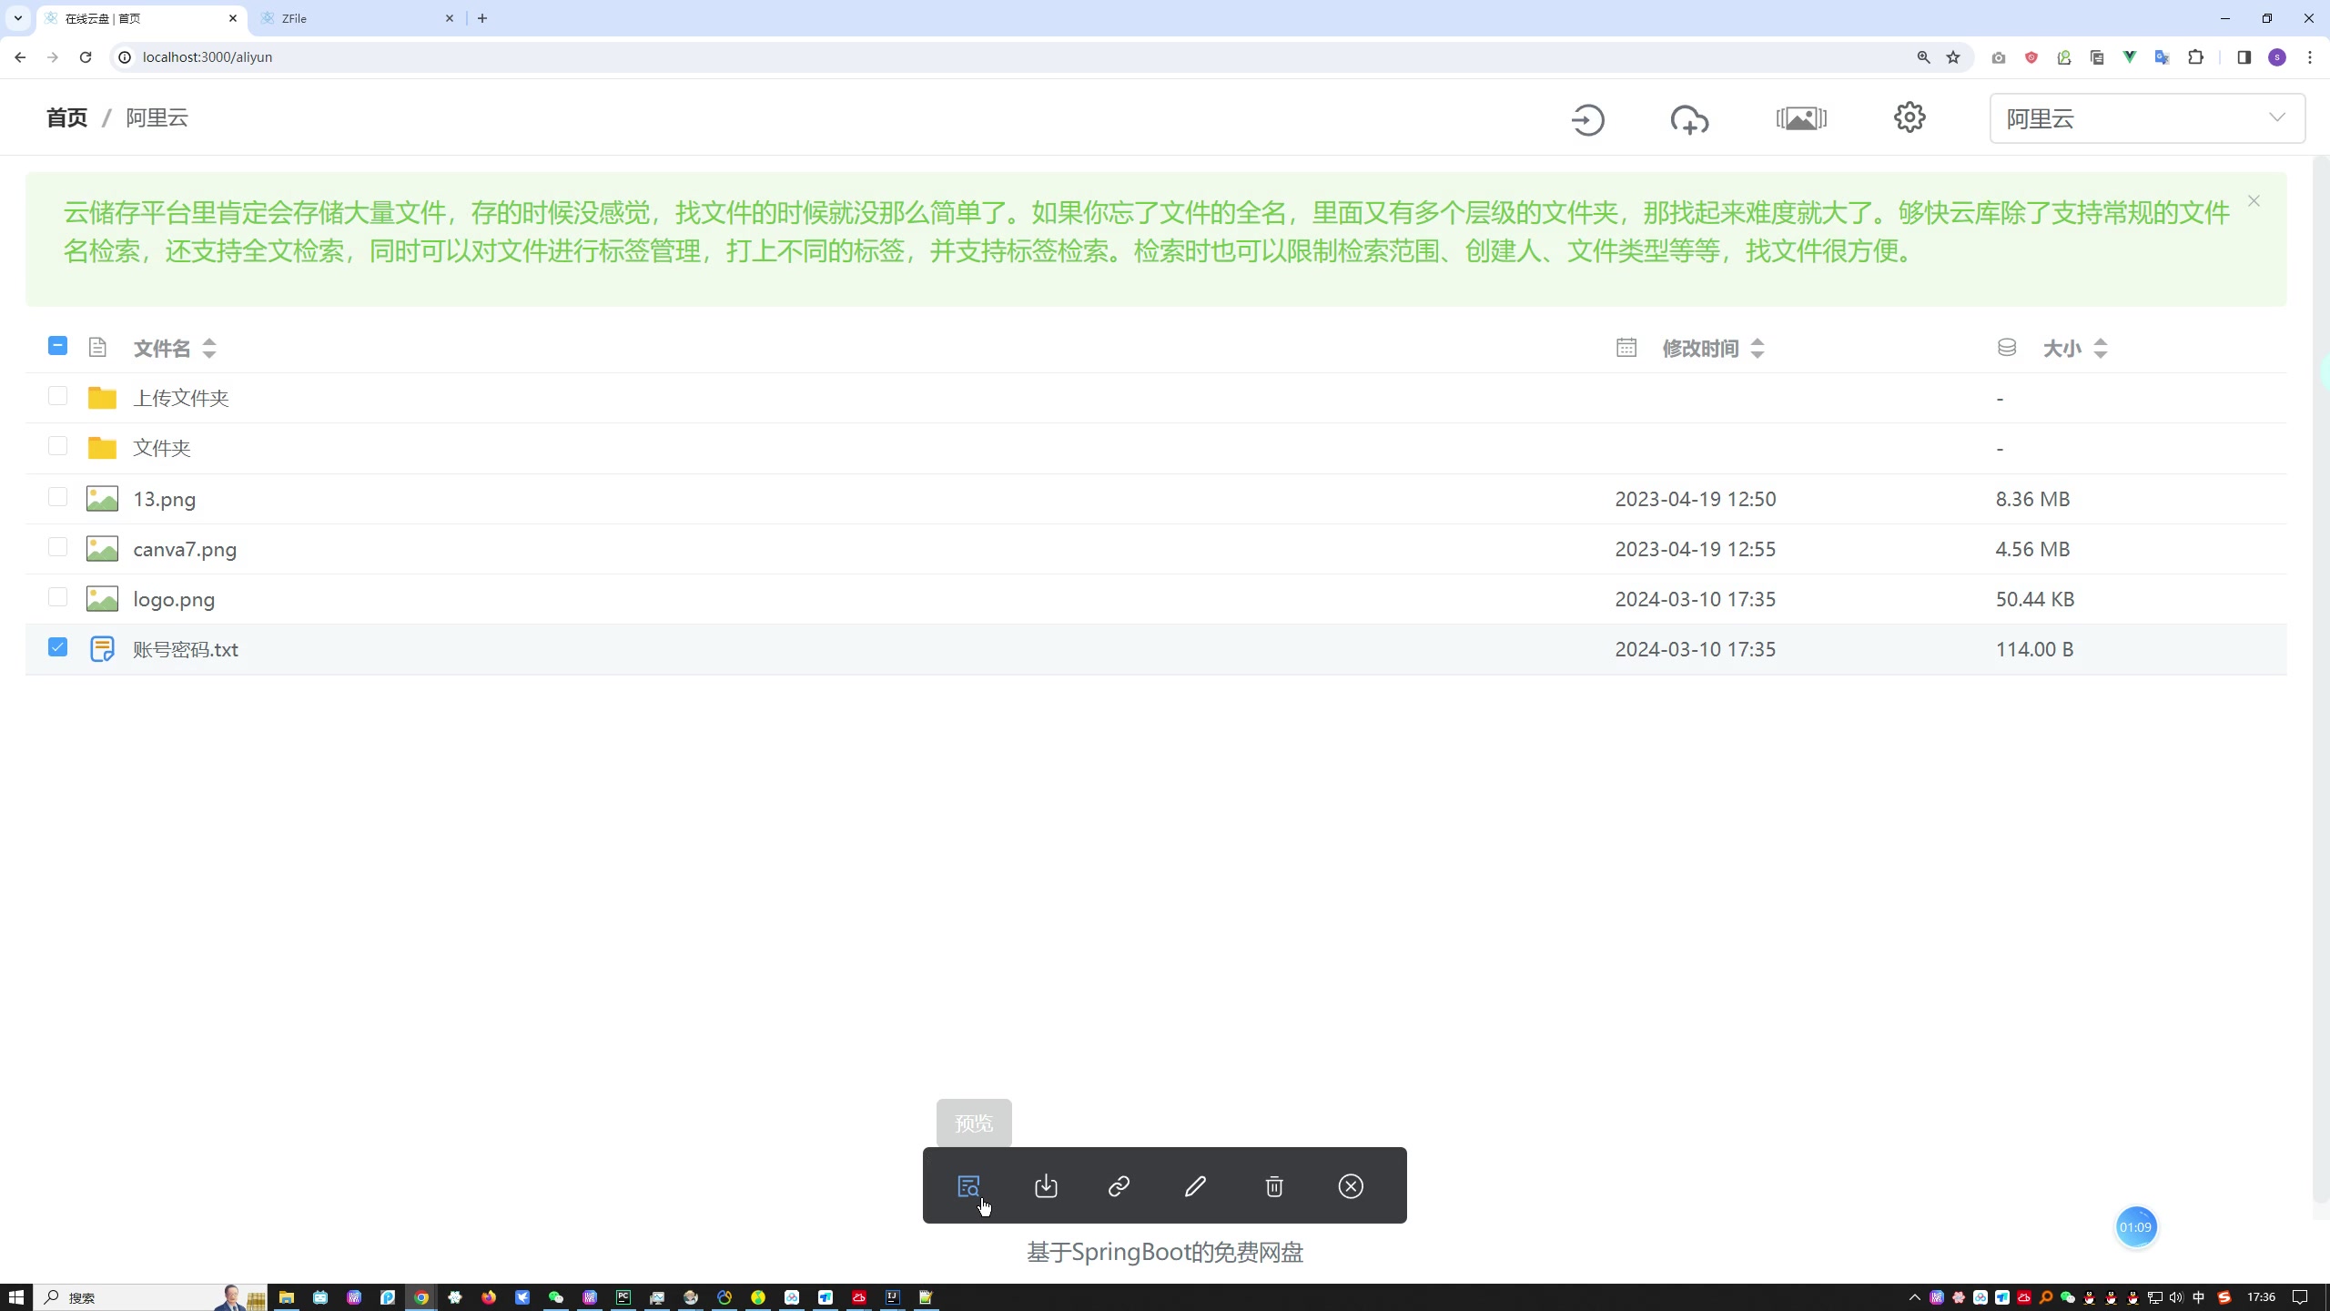Check the box for canva7.png
The height and width of the screenshot is (1311, 2330).
click(57, 547)
